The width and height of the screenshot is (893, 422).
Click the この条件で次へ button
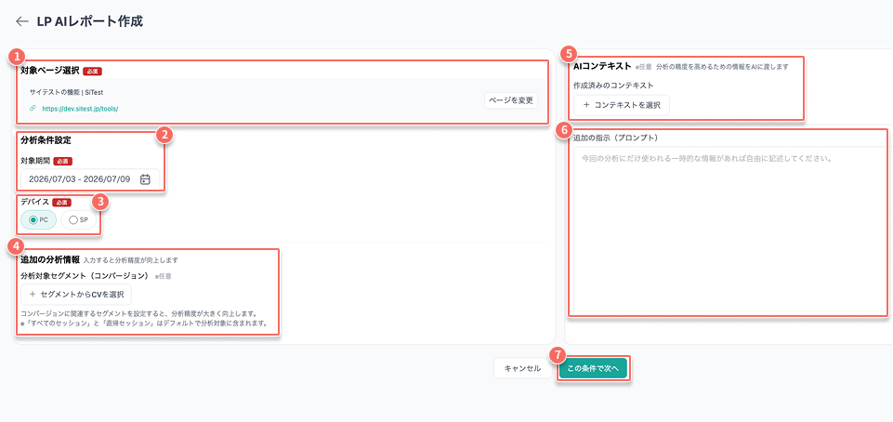tap(593, 368)
